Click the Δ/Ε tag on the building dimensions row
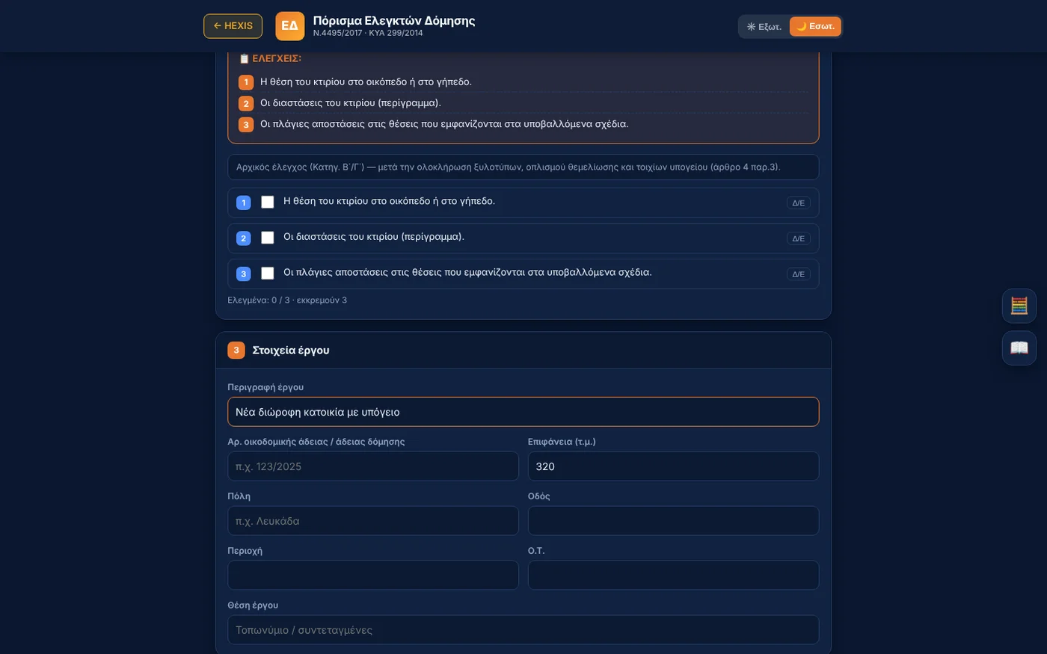This screenshot has width=1047, height=654. tap(799, 238)
